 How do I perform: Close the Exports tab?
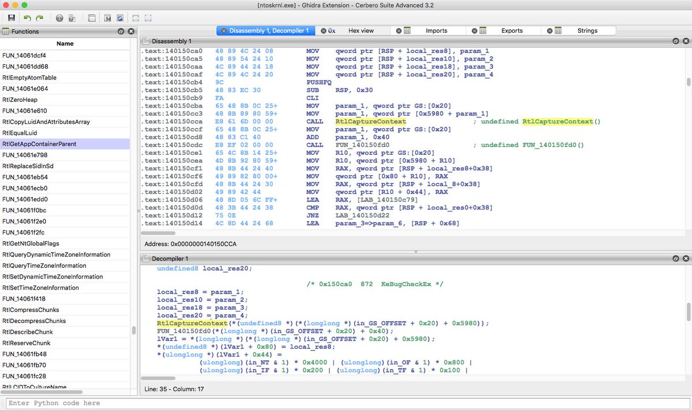[474, 31]
